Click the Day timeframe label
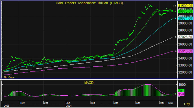The image size is (194, 108). 187,104
